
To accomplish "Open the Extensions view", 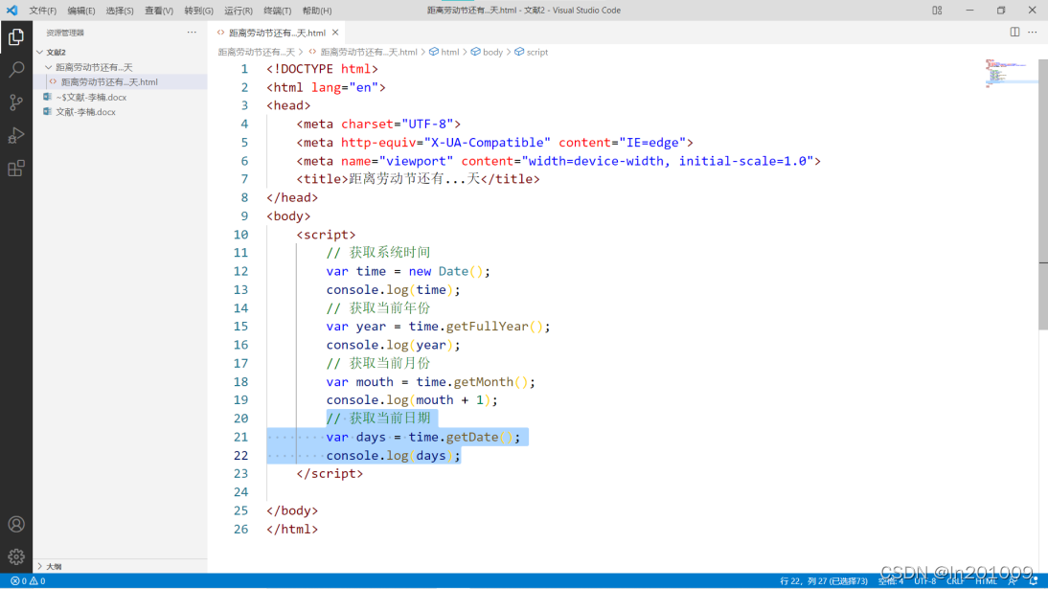I will [16, 168].
